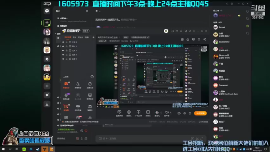The height and width of the screenshot is (152, 270).
Task: Click the speaker icon in 直播伴侣 bottom bar
Action: pyautogui.click(x=166, y=112)
